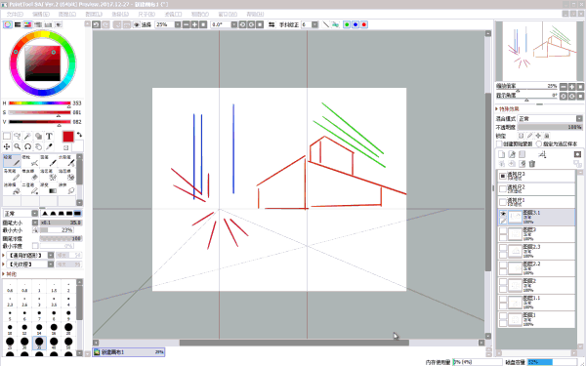Zoom in using toolbar plus button
586x366 pixels.
click(x=194, y=24)
